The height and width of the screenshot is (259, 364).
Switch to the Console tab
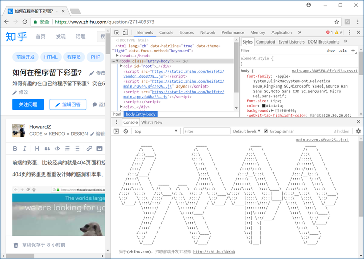point(166,32)
